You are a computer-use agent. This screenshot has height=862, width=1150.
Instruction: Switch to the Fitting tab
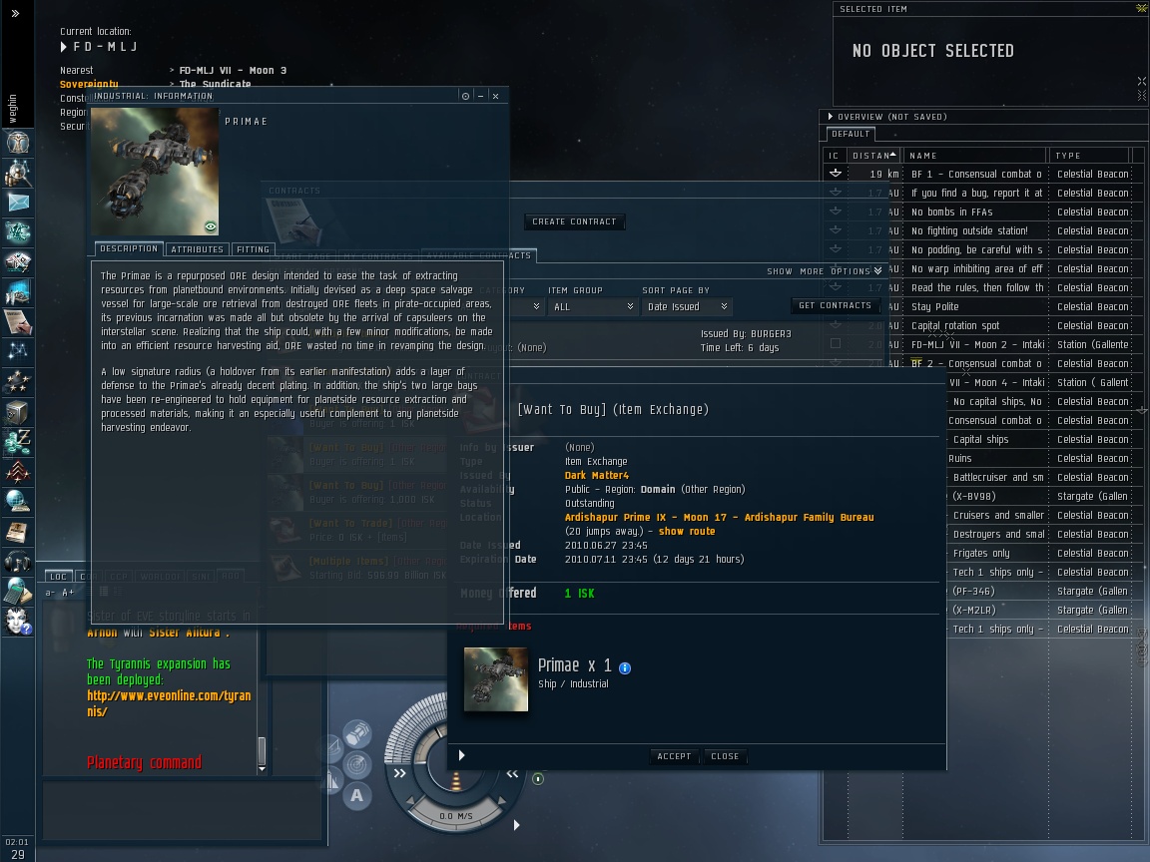[x=253, y=249]
